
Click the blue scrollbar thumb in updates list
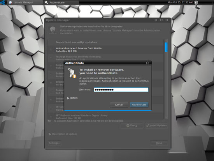(x=166, y=47)
